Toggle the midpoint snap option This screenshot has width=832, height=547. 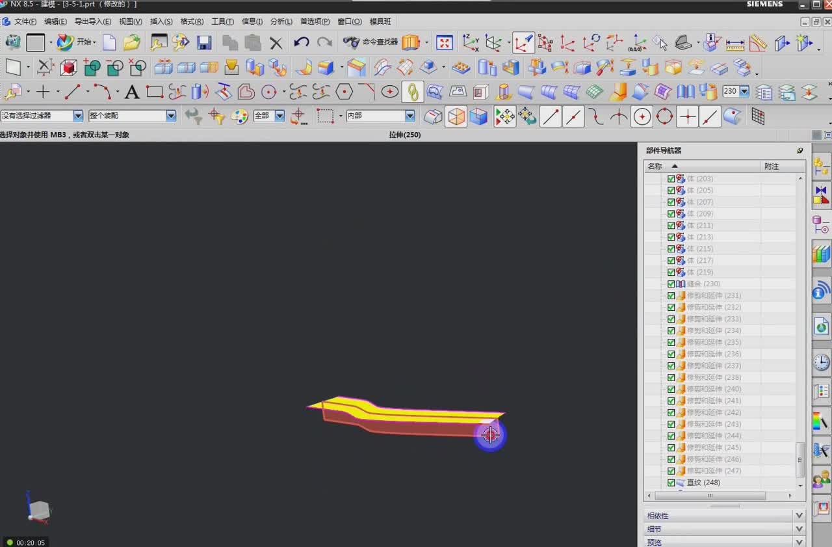[x=573, y=116]
